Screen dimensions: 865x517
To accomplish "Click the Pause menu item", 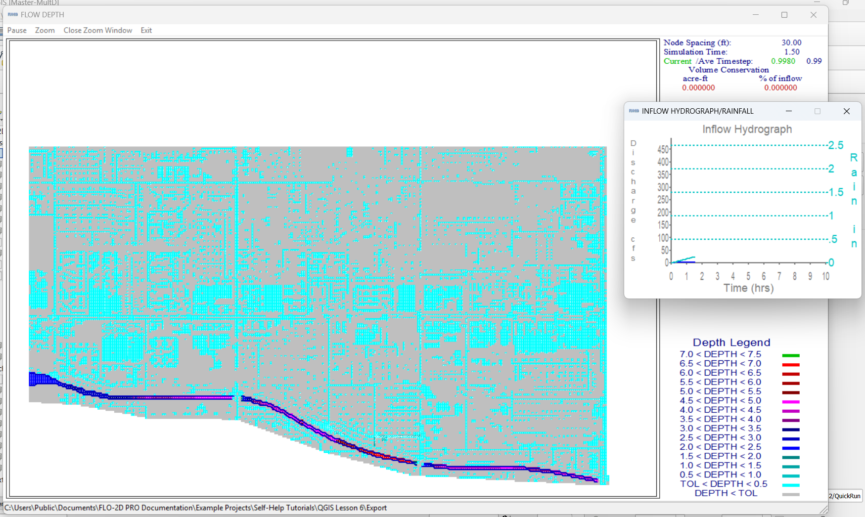I will pyautogui.click(x=17, y=30).
